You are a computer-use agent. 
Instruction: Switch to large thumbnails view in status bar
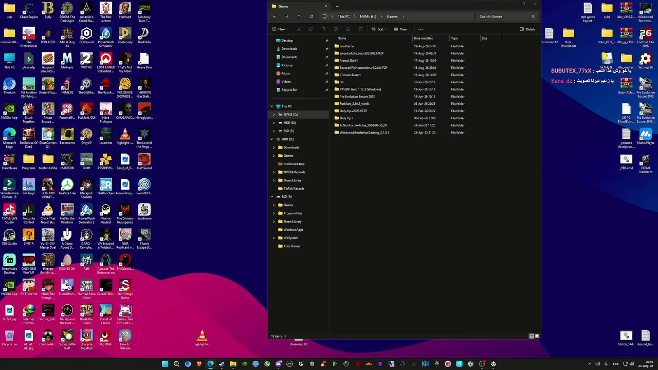tap(537, 336)
